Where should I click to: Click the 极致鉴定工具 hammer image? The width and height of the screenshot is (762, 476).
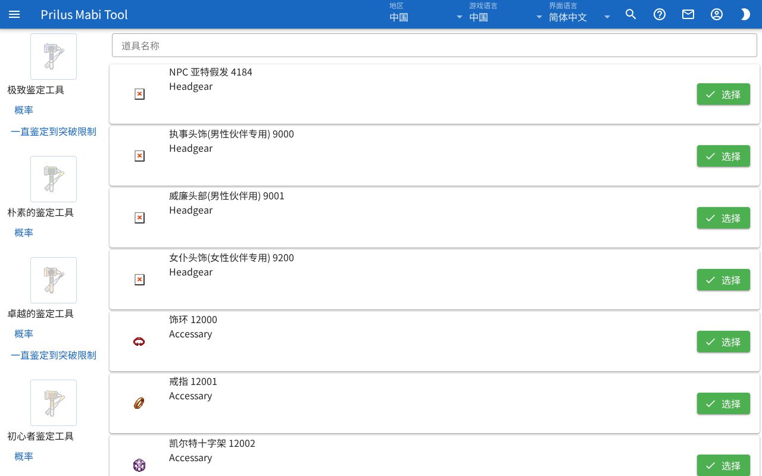coord(54,57)
